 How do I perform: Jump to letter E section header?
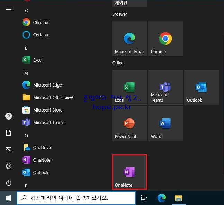tap(26, 48)
